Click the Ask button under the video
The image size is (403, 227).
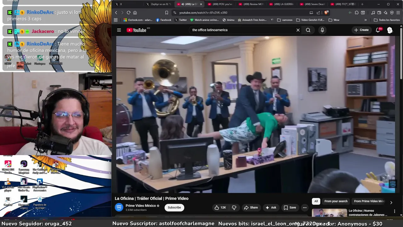271,207
